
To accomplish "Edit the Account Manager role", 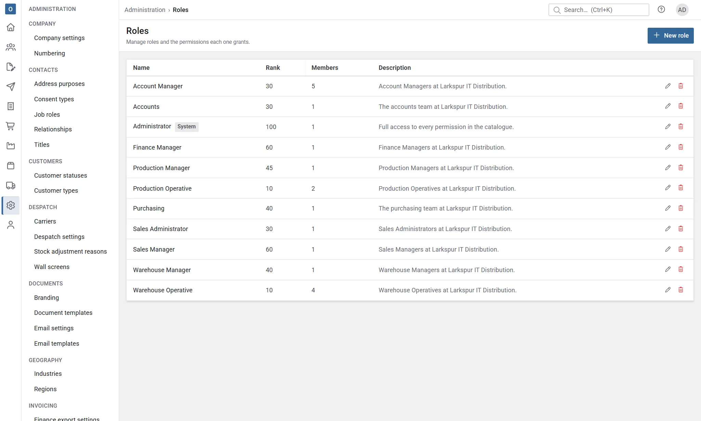I will tap(668, 86).
